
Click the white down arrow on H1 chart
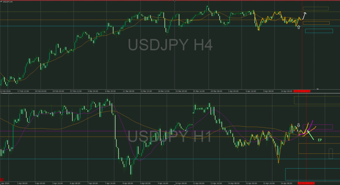click(298, 125)
